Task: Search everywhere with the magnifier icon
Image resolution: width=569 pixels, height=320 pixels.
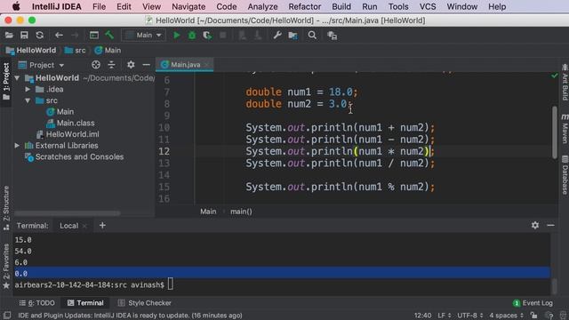Action: (x=312, y=36)
